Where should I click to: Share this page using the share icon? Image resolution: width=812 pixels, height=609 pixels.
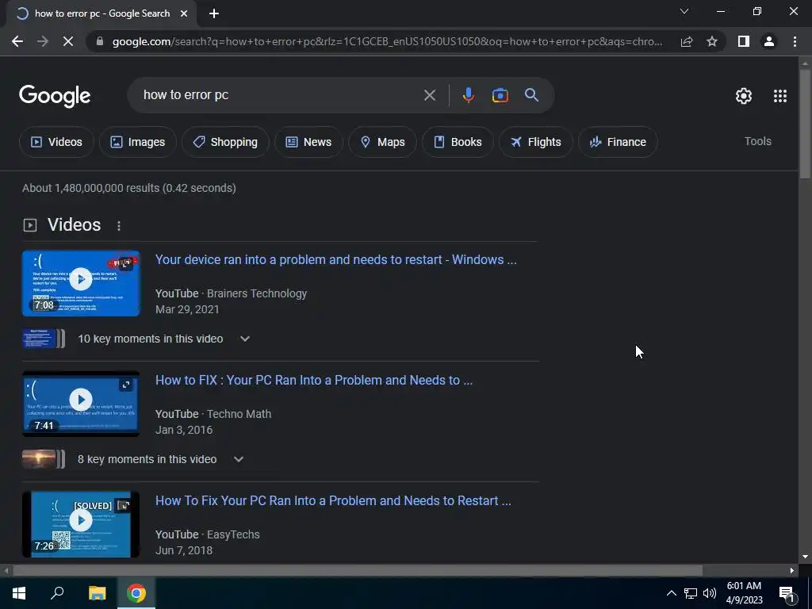[x=687, y=41]
